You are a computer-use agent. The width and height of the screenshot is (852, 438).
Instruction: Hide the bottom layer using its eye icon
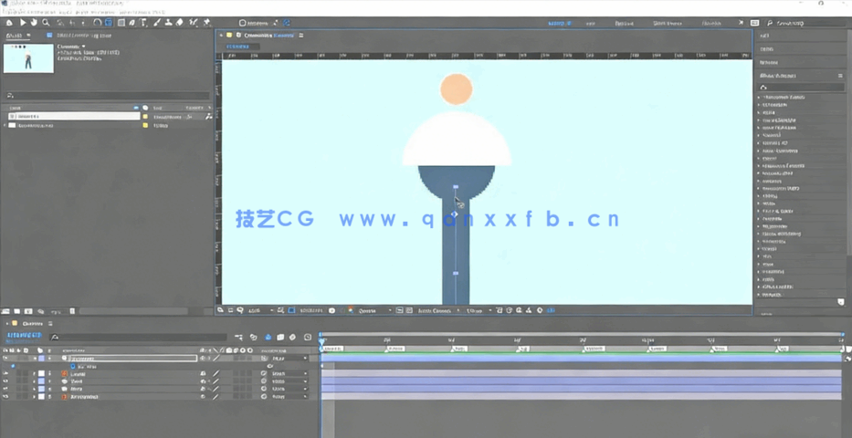click(x=6, y=397)
